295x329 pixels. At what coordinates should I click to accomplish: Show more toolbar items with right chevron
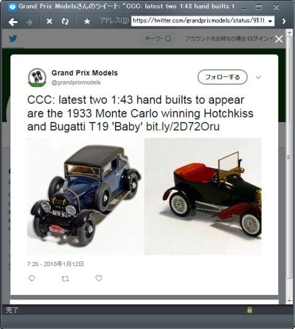click(284, 21)
